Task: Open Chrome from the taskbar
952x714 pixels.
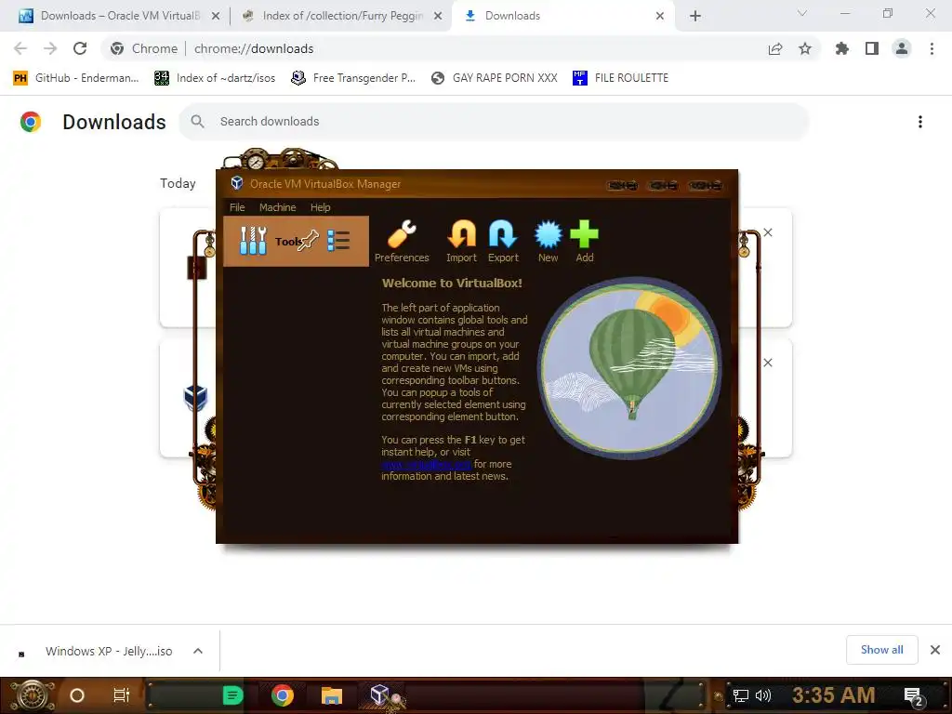Action: 283,695
